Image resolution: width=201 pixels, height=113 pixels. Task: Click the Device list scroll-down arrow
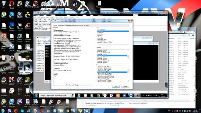[128, 81]
